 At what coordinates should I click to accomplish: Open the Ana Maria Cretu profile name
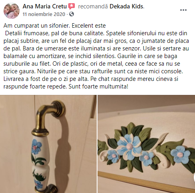click(x=45, y=6)
